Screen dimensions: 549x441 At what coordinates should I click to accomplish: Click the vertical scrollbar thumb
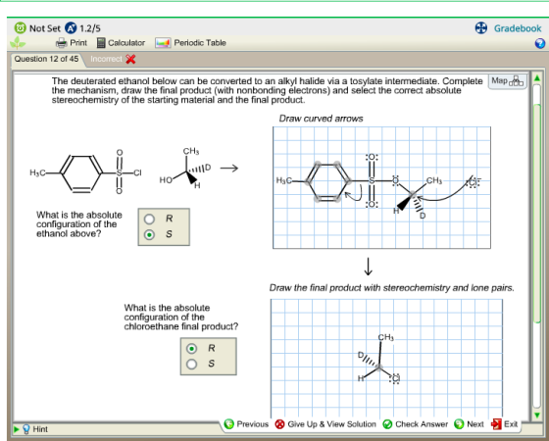[x=537, y=214]
